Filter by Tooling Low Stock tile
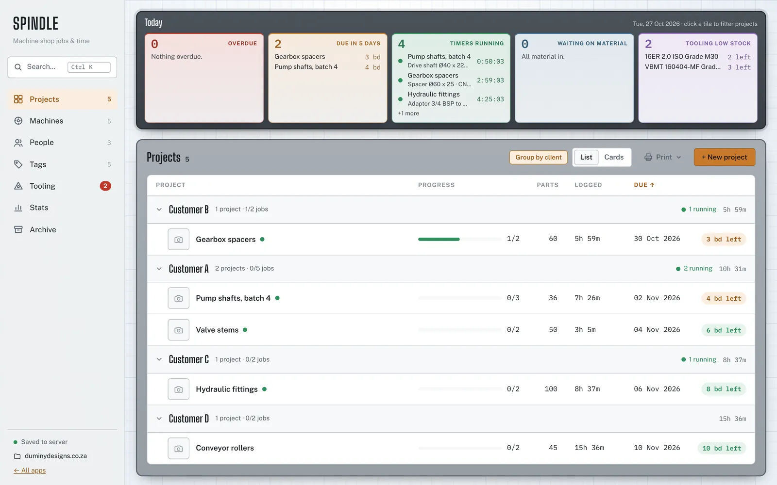777x485 pixels. click(x=698, y=78)
